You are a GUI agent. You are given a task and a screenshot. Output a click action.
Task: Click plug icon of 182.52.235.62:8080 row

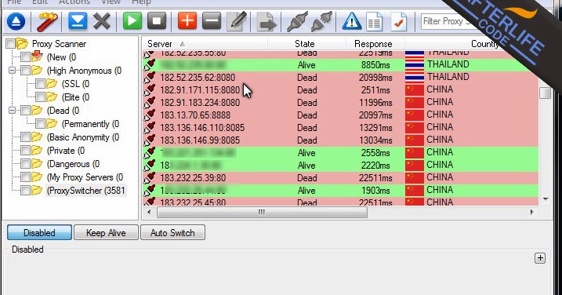tap(150, 78)
